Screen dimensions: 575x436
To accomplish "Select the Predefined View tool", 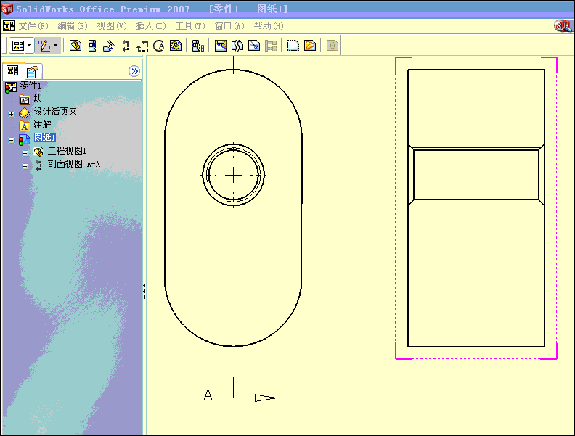I will [x=310, y=46].
